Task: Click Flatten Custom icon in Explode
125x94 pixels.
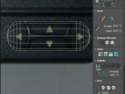Action: click(x=118, y=66)
